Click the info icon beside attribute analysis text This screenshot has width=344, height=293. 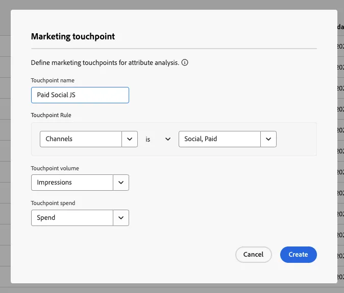click(x=185, y=63)
